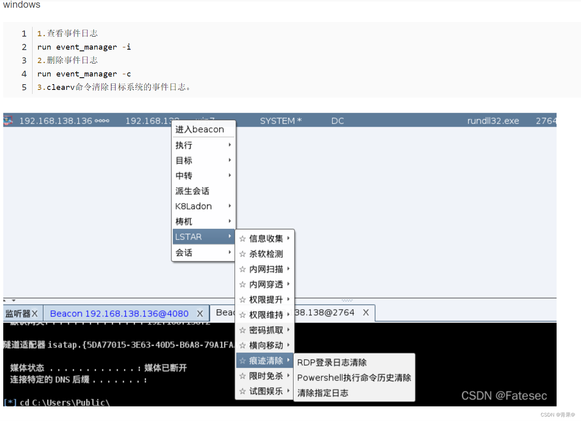581x421 pixels.
Task: Click SYSTEM * user cell in session row
Action: click(x=281, y=121)
